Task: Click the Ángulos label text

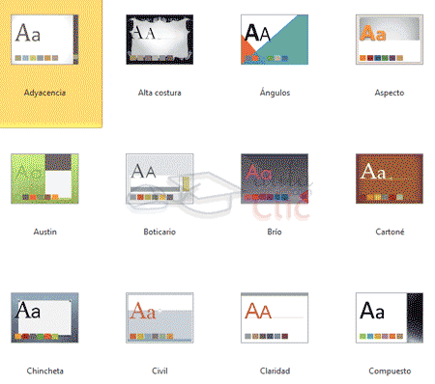Action: click(x=275, y=93)
